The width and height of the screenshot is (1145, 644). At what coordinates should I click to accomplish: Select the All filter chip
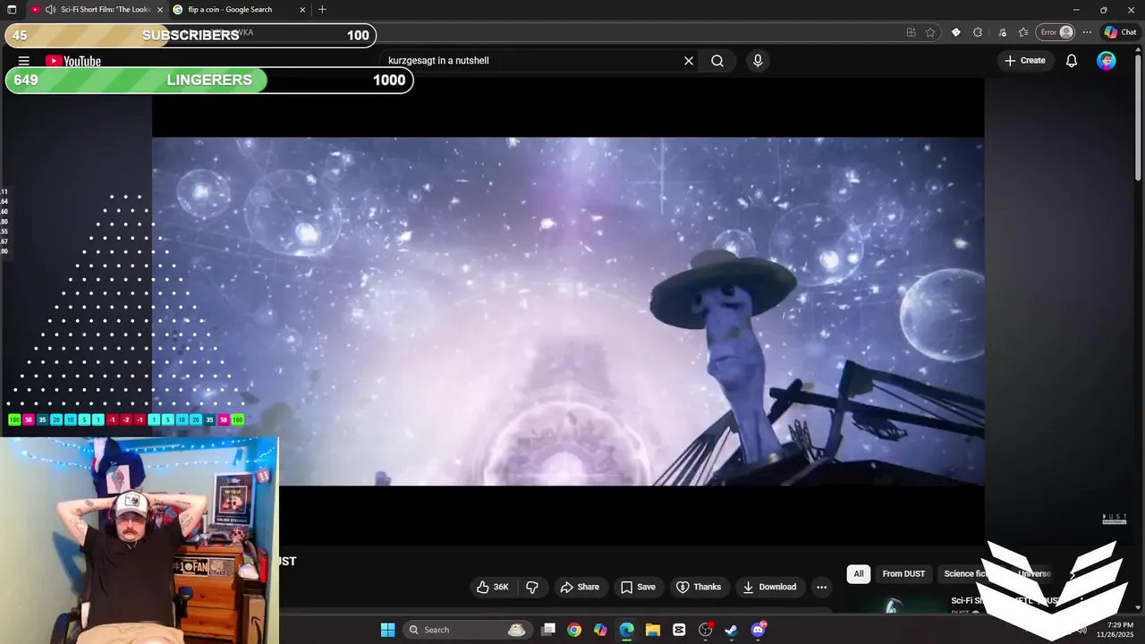859,573
